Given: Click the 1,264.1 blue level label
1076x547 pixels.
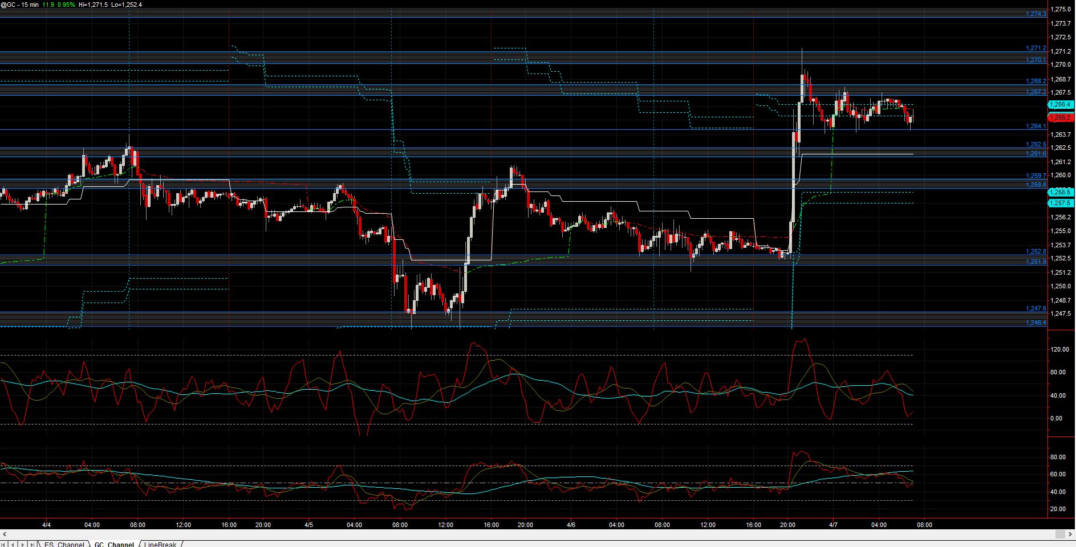Looking at the screenshot, I should (x=1036, y=126).
